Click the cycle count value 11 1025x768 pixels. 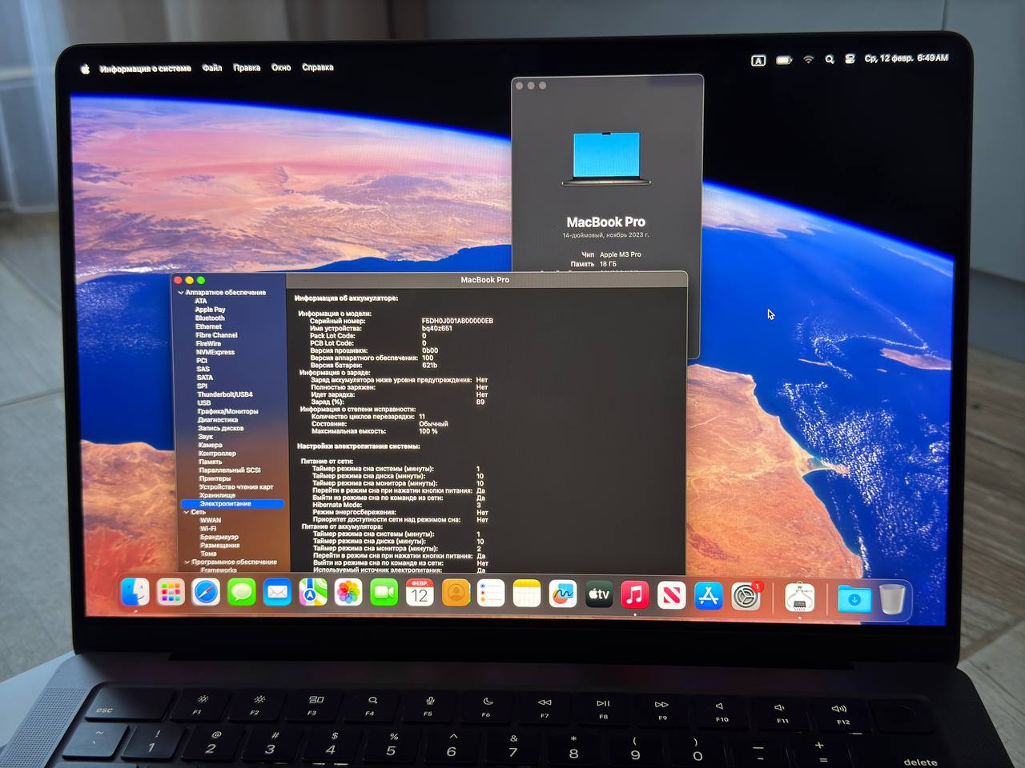click(x=422, y=417)
